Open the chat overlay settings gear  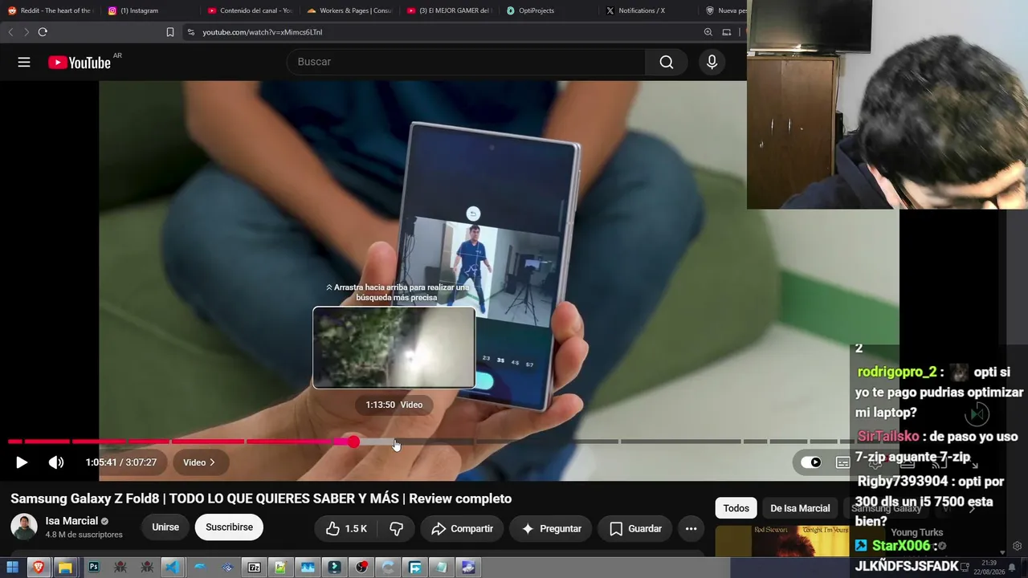[1017, 546]
